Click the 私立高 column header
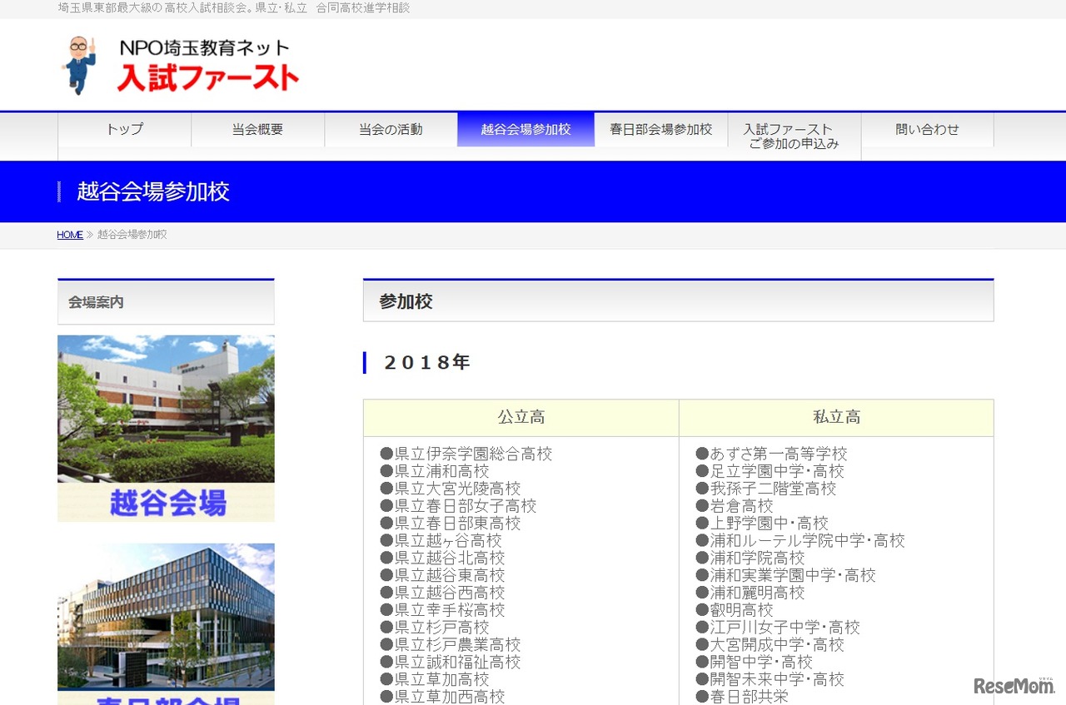The width and height of the screenshot is (1066, 705). 836,418
